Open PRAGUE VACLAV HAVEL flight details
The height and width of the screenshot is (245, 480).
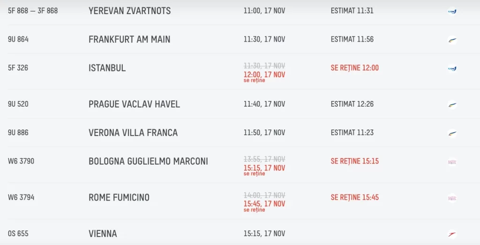(134, 104)
